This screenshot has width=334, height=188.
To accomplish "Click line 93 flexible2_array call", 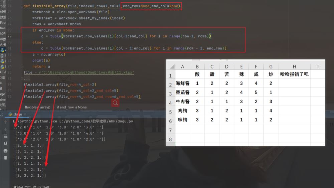I will (60, 85).
